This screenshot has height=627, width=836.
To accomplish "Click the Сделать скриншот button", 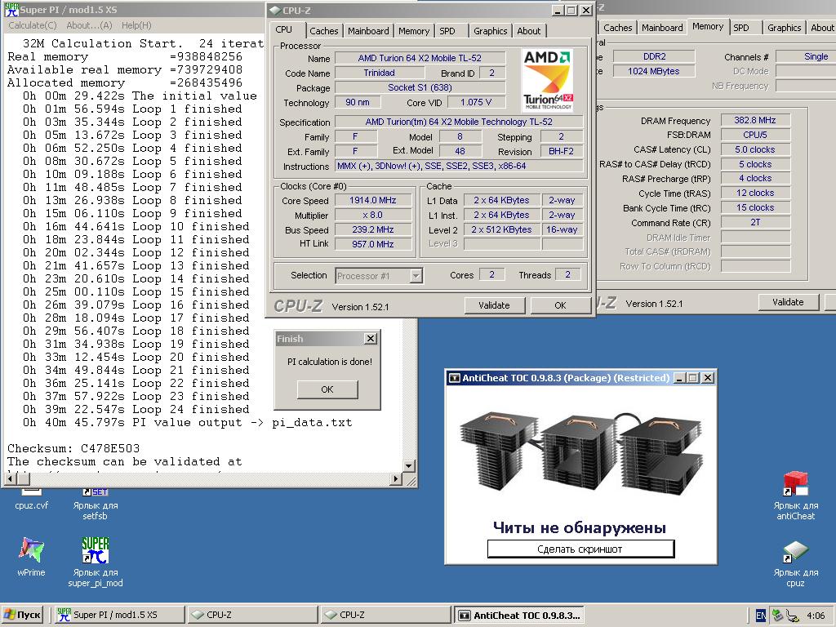I will [x=580, y=549].
